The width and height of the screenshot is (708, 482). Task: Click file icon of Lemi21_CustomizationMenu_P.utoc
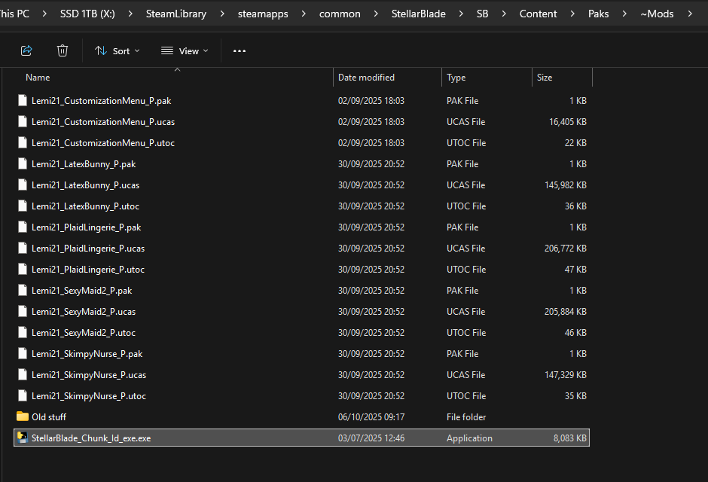point(22,142)
